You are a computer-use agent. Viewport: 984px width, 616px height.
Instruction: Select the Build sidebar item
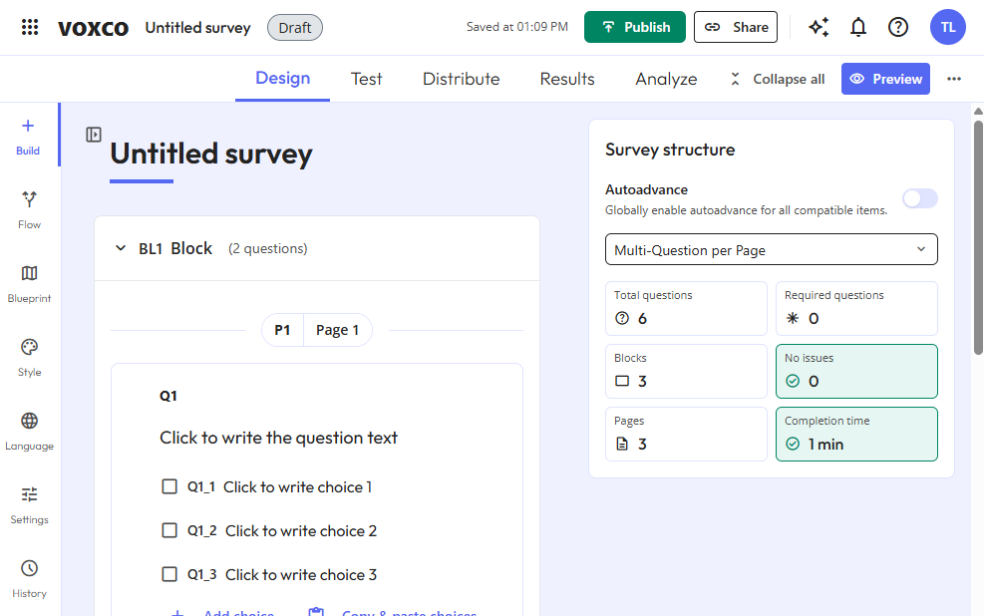pos(28,137)
